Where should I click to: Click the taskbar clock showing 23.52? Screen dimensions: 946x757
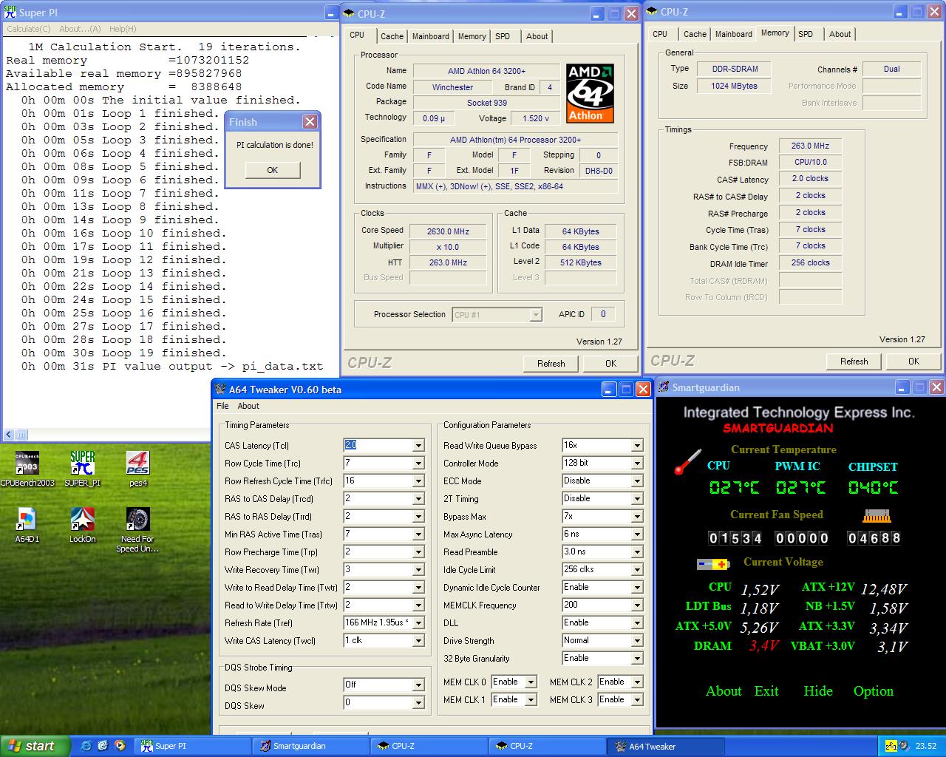click(925, 746)
